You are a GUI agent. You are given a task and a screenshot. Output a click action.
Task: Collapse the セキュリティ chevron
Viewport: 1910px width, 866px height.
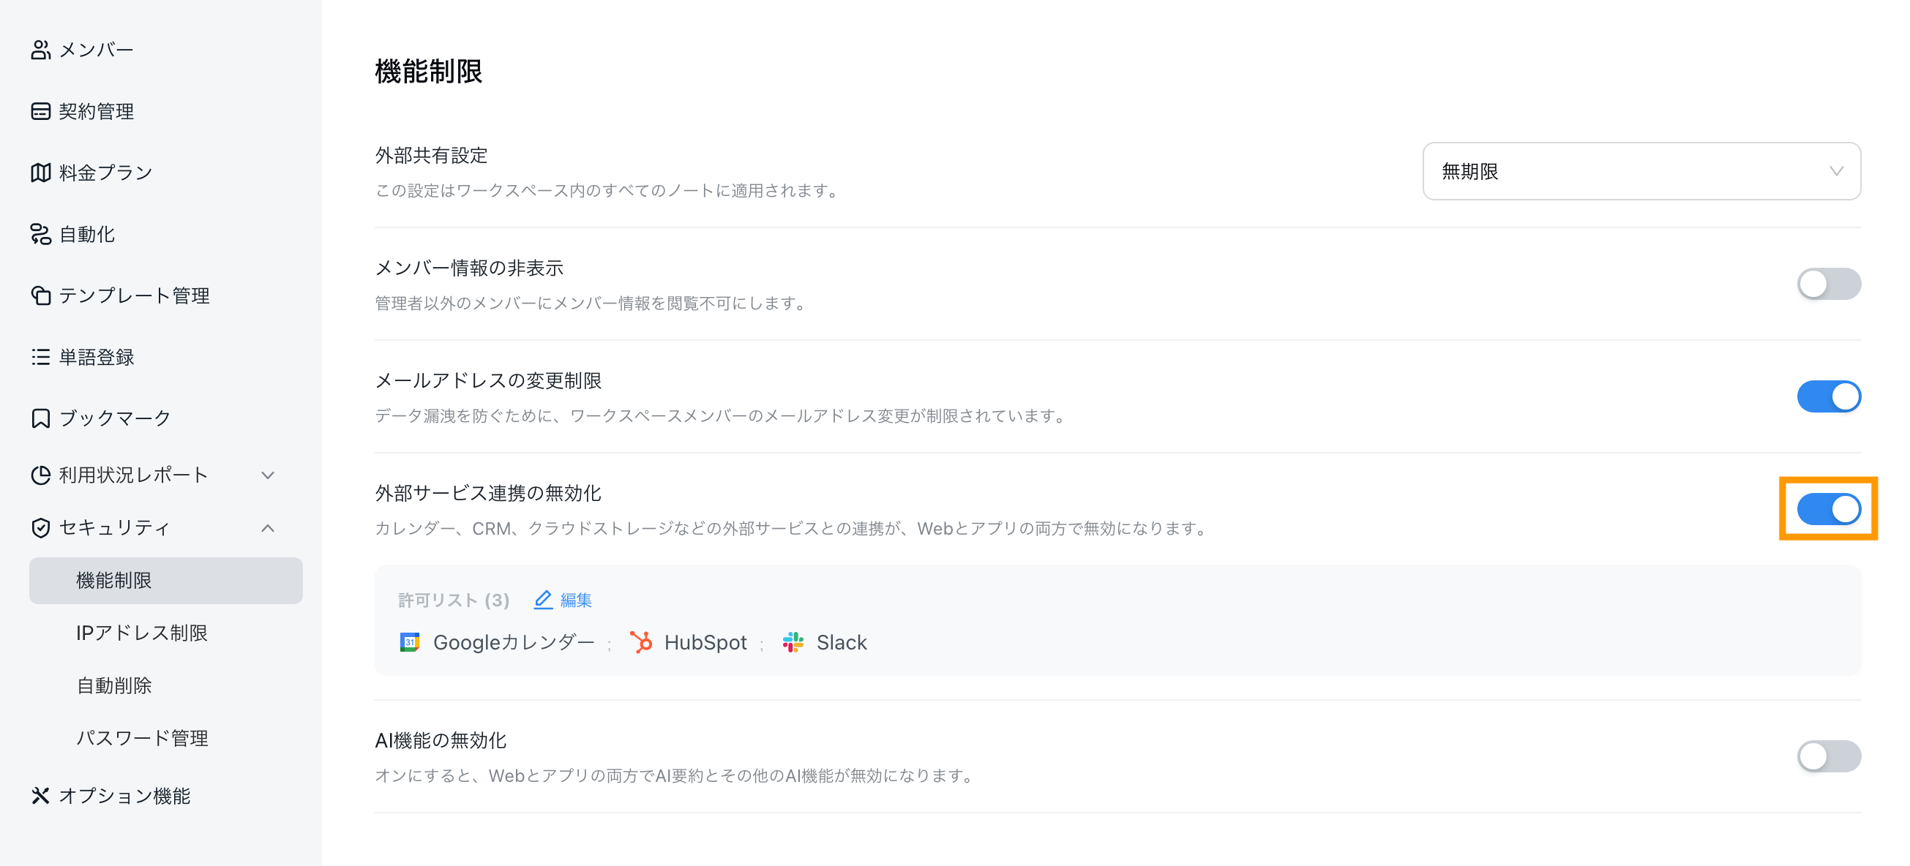(269, 527)
